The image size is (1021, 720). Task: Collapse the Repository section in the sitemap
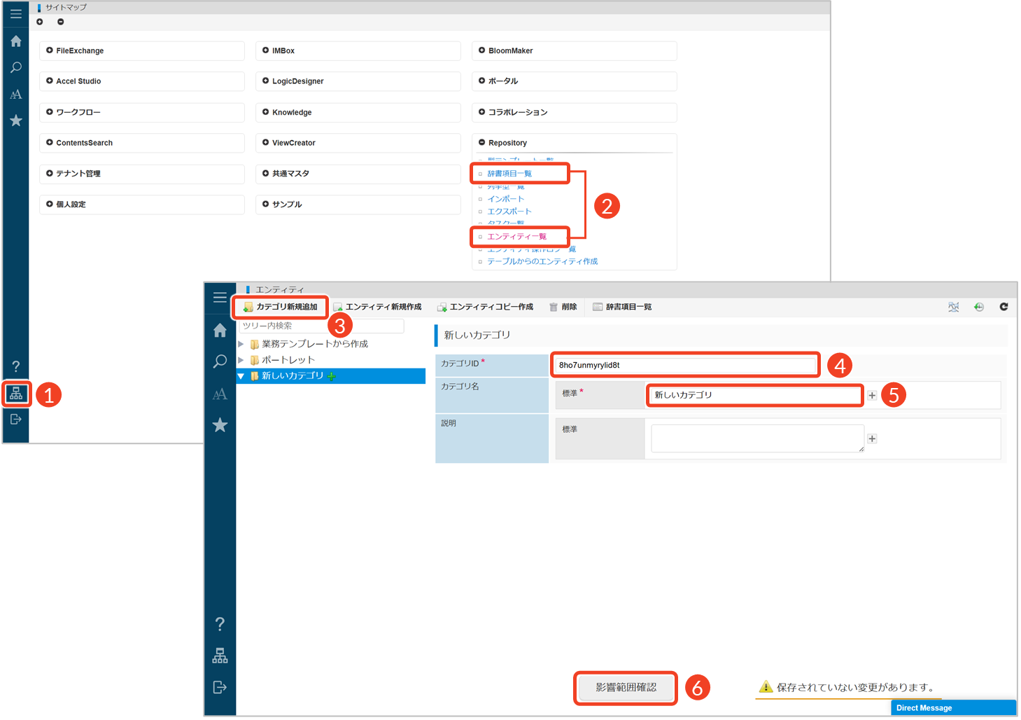pyautogui.click(x=481, y=143)
